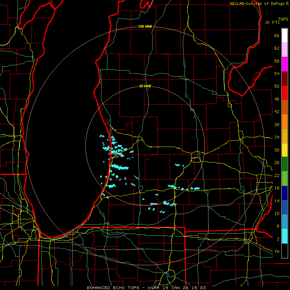Image resolution: width=290 pixels, height=290 pixels.
Task: Click the white swatch in the tops legend
Action: [285, 35]
